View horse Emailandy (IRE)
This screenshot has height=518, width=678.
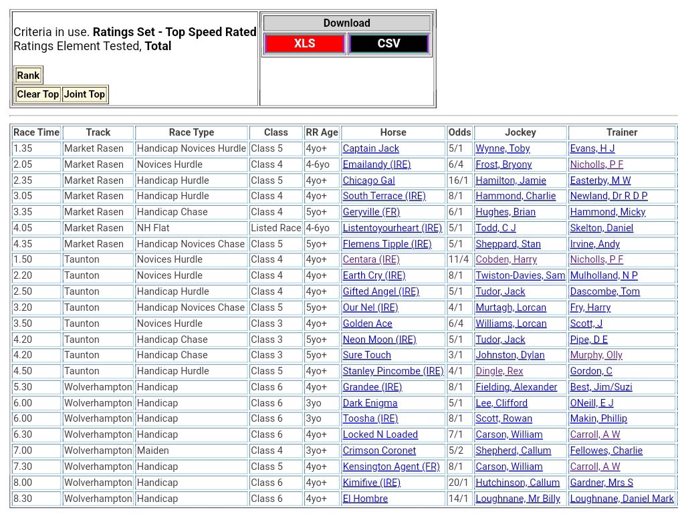(376, 164)
